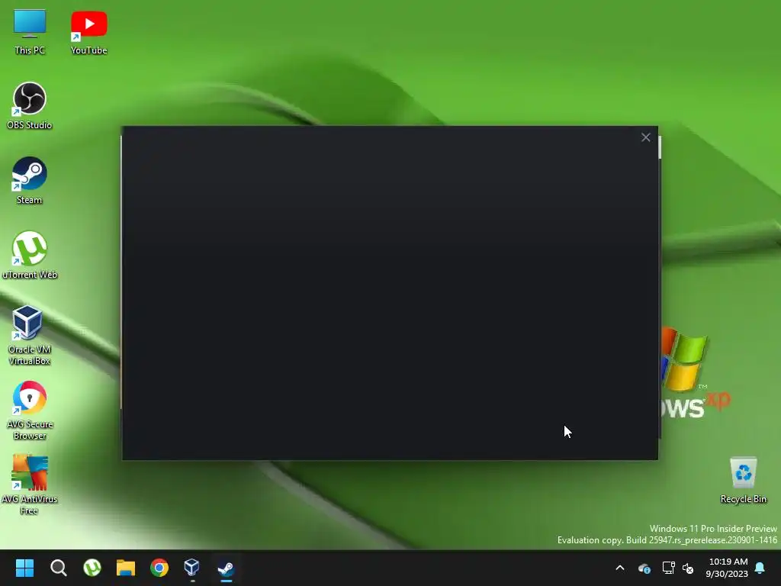Select the Recycle Bin desktop icon

pyautogui.click(x=743, y=480)
